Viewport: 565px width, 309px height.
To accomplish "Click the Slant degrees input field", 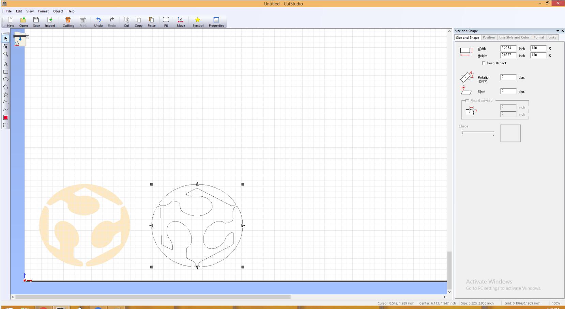I will click(508, 91).
